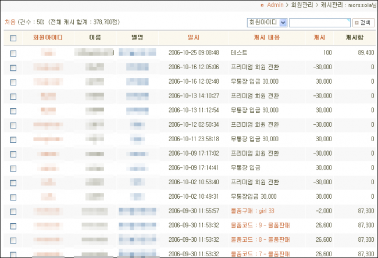378x258 pixels.
Task: Select checkbox for row 2006-10-13 14:10:27
Action: (13, 96)
